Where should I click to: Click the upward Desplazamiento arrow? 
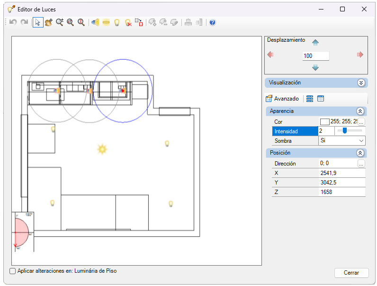tap(315, 43)
